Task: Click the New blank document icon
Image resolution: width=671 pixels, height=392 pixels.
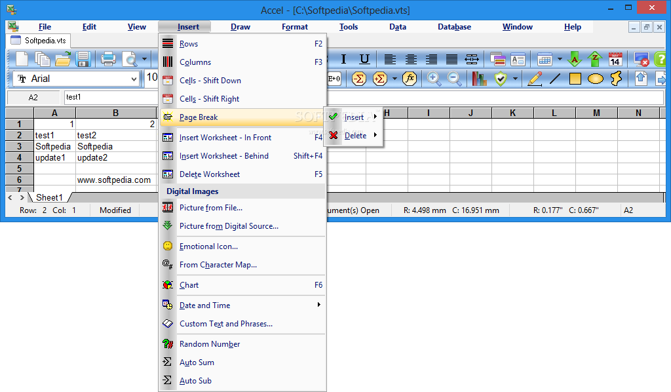Action: 22,59
